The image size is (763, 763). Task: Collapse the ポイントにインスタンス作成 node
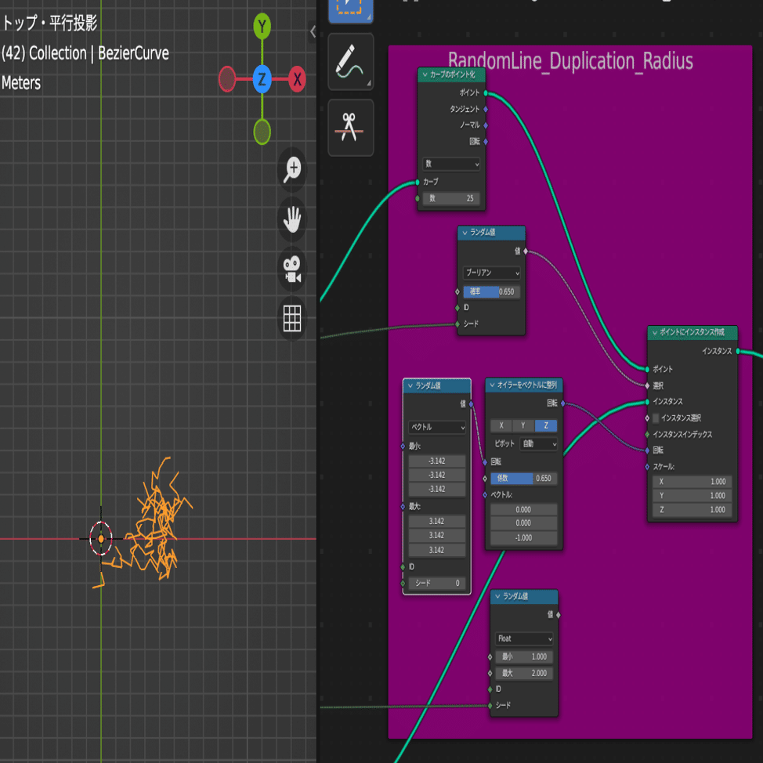654,332
